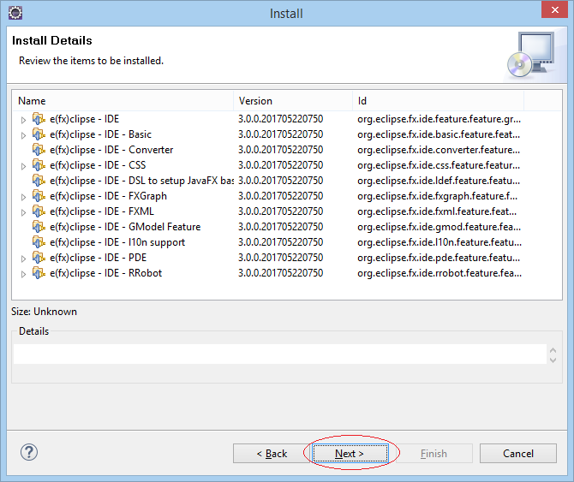574x482 pixels.
Task: Click the feature icon beside l10n support
Action: [39, 242]
